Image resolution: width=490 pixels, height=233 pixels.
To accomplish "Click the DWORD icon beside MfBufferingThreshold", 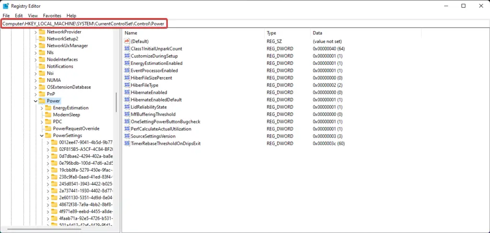I will click(127, 114).
